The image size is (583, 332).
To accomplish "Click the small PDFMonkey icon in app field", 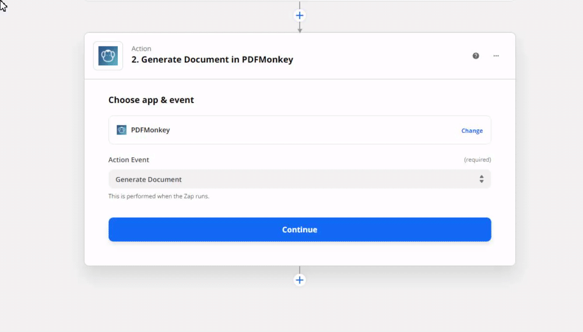I will [x=122, y=130].
